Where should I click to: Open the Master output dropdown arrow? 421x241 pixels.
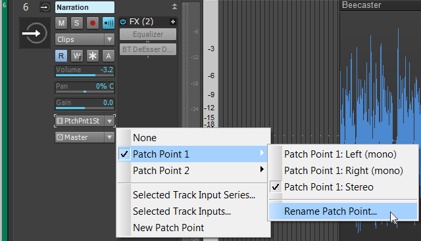tap(109, 137)
